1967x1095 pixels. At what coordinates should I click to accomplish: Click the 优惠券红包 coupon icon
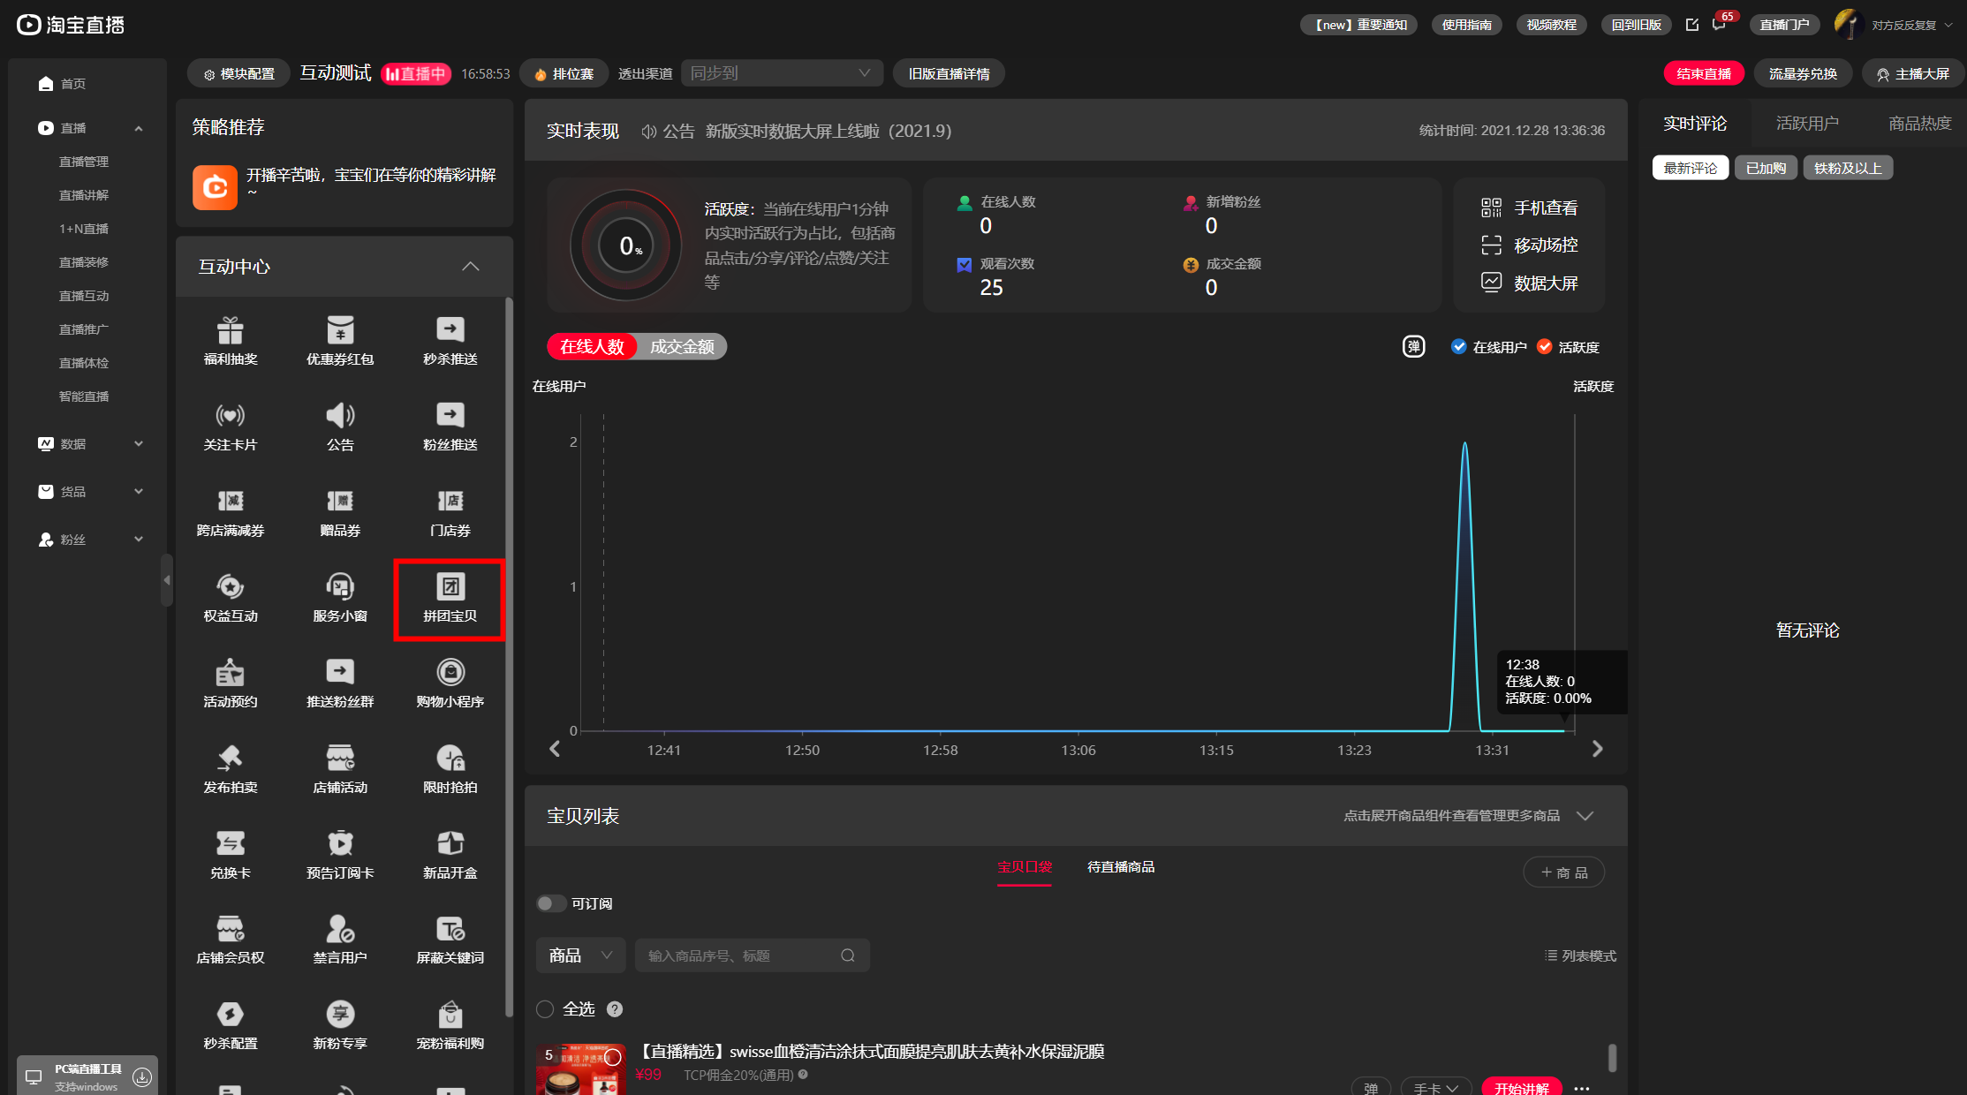click(340, 330)
